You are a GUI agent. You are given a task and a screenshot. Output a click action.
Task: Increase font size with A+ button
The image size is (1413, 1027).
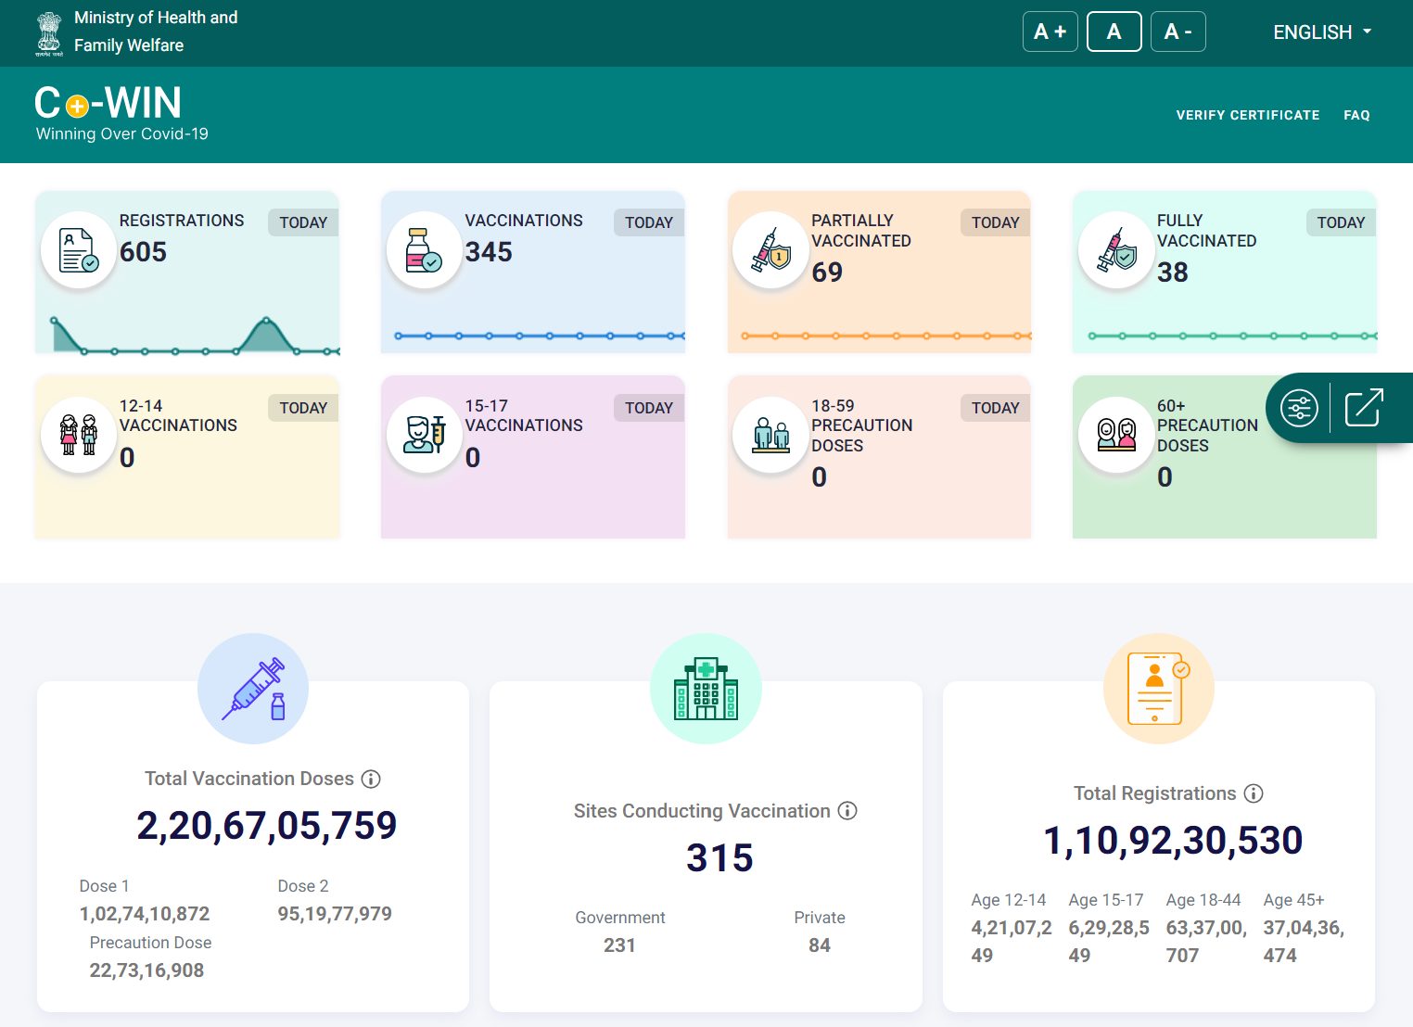(x=1050, y=32)
